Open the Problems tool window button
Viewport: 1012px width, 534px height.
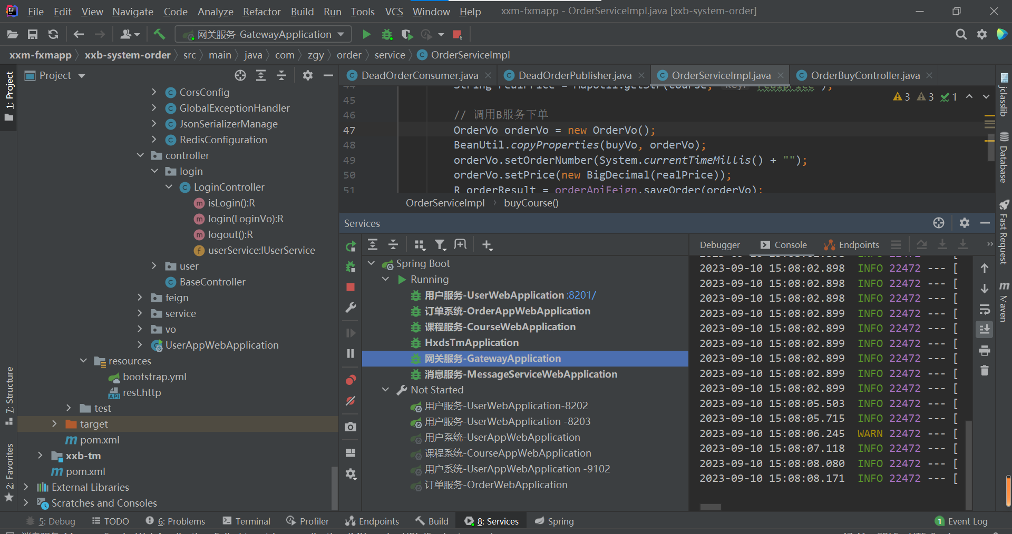[176, 521]
